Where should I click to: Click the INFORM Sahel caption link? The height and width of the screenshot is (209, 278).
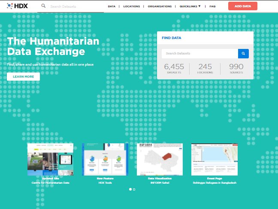160,183
